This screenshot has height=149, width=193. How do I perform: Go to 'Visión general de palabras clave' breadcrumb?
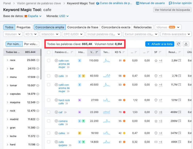[x=39, y=3]
